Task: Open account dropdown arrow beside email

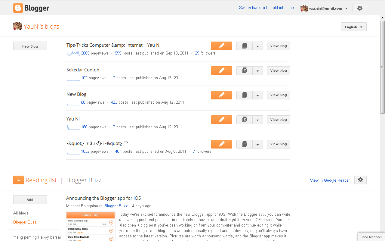Action: [x=346, y=8]
